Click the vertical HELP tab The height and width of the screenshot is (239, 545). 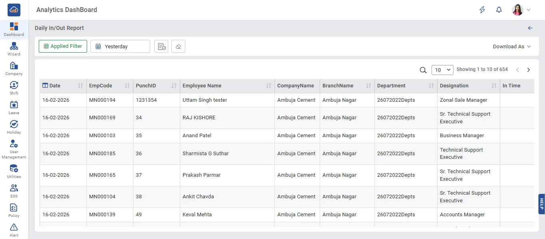(541, 204)
